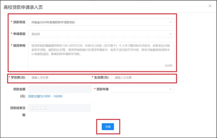
Task: Click the 贷款总额为1000 - 16000 hint text
Action: point(45,96)
